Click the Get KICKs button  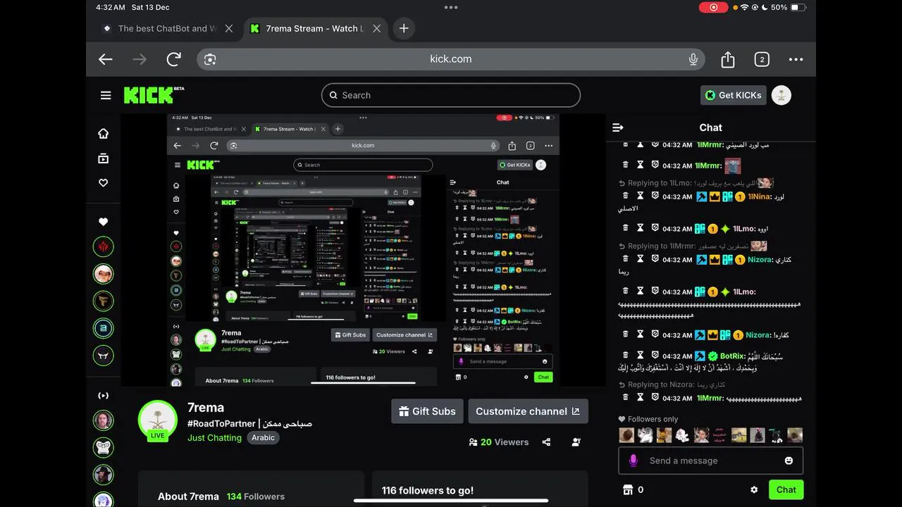click(x=733, y=95)
